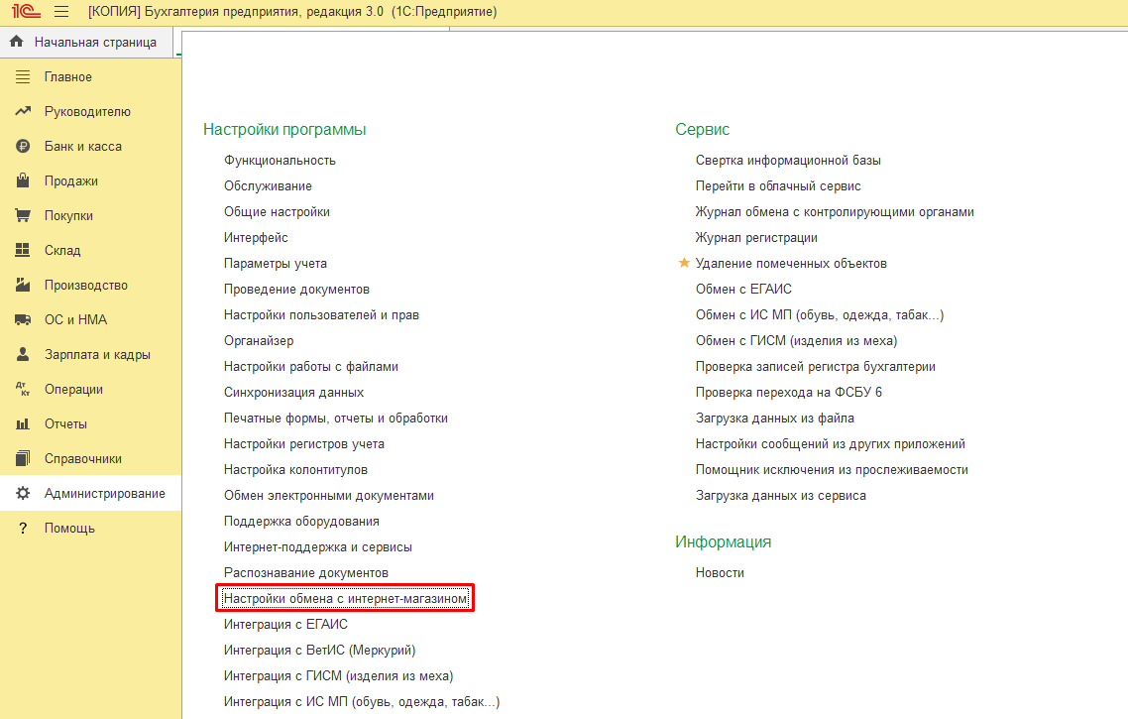This screenshot has width=1128, height=719.
Task: Open the Интерфейс settings link
Action: [x=256, y=238]
